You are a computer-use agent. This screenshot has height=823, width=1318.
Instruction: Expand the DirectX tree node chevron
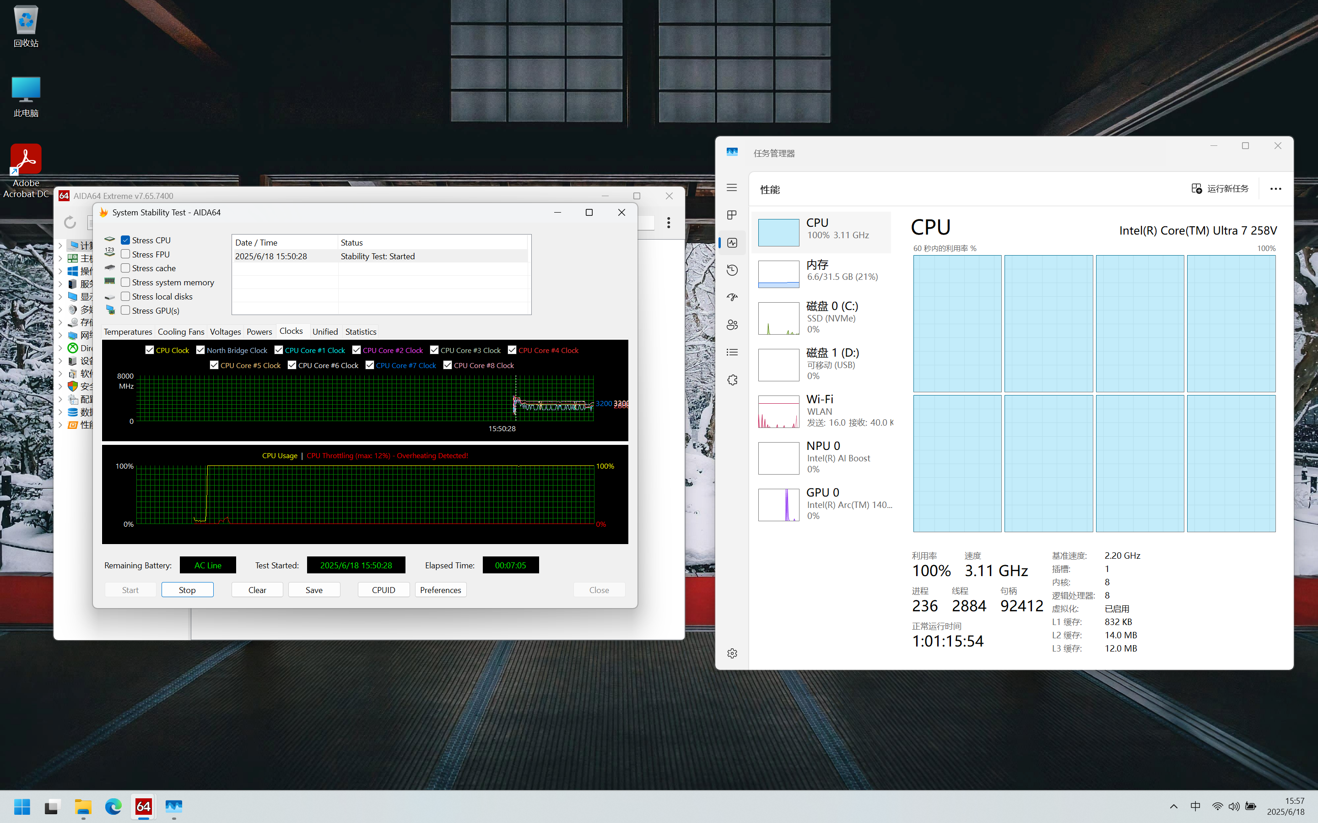[60, 348]
